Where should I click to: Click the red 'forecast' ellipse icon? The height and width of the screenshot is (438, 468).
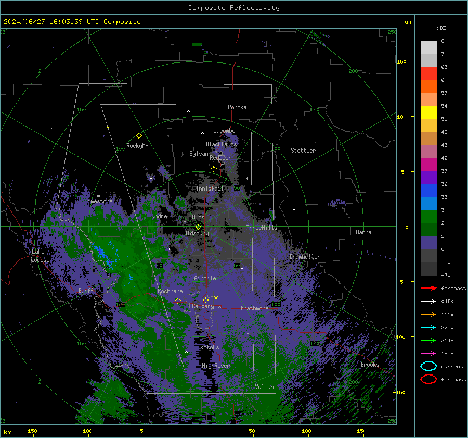(x=428, y=379)
